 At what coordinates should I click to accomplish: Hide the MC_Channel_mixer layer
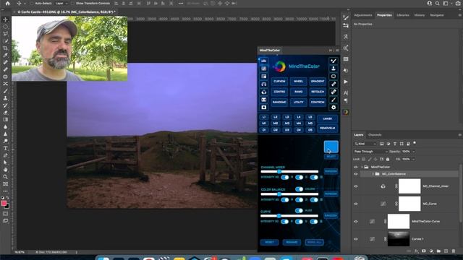[356, 186]
